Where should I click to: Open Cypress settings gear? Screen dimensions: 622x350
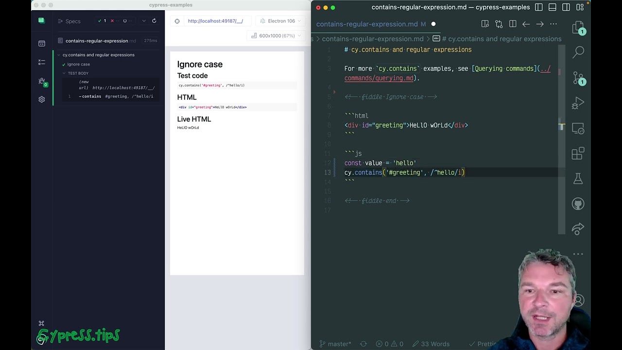(41, 99)
